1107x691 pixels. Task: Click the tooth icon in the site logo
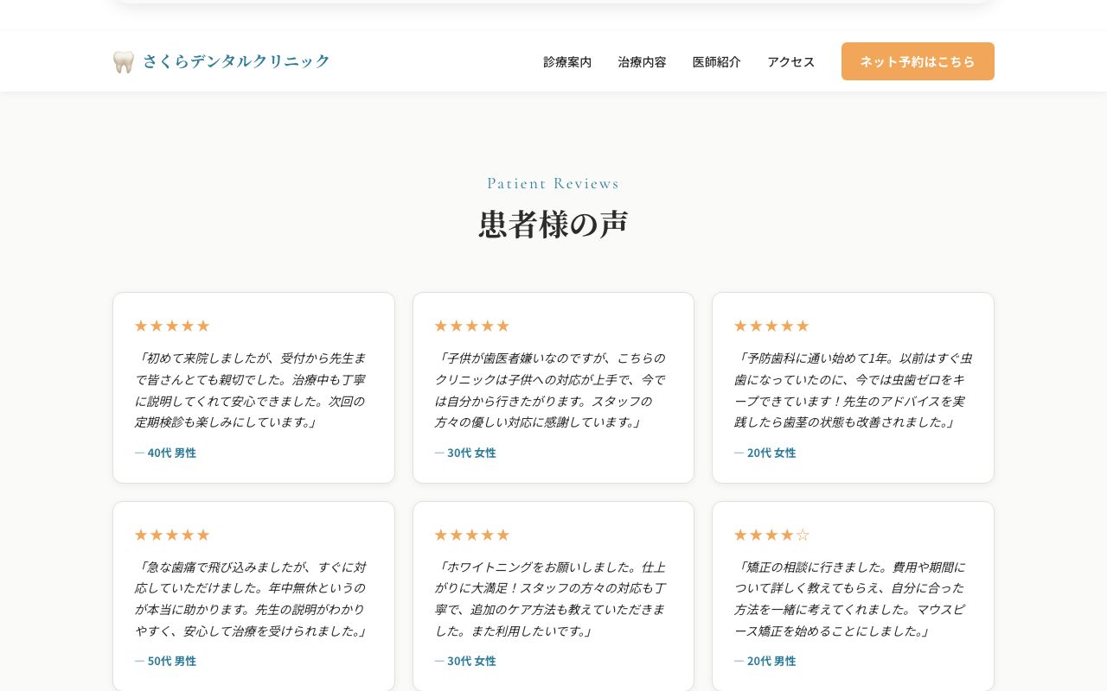pos(123,60)
